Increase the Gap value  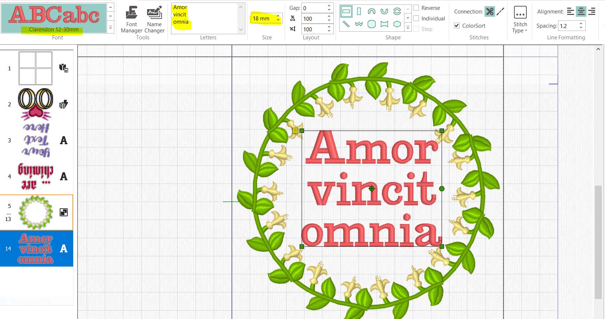329,6
